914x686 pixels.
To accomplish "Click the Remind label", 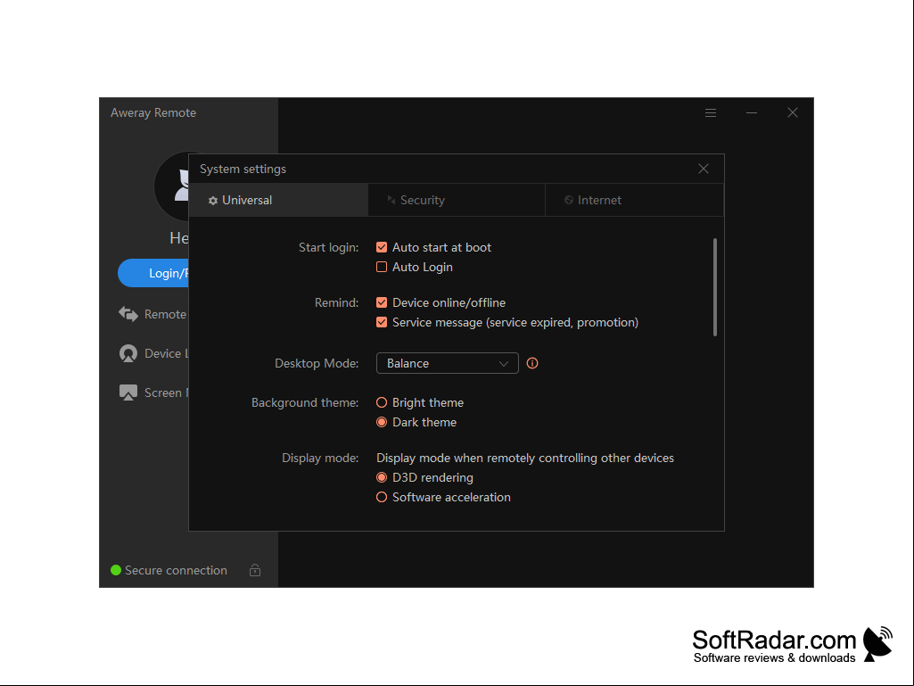I will 337,302.
